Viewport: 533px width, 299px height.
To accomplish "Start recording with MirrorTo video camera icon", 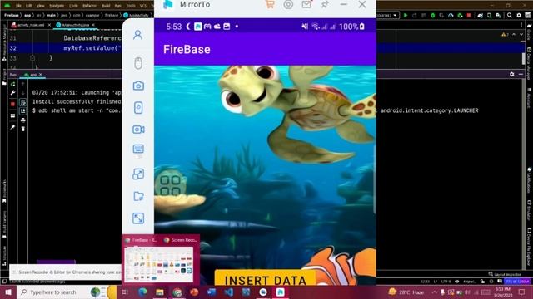I will click(x=138, y=130).
